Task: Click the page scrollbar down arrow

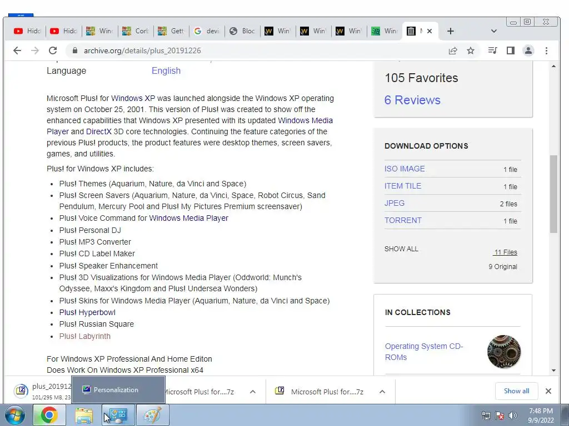Action: pyautogui.click(x=553, y=370)
